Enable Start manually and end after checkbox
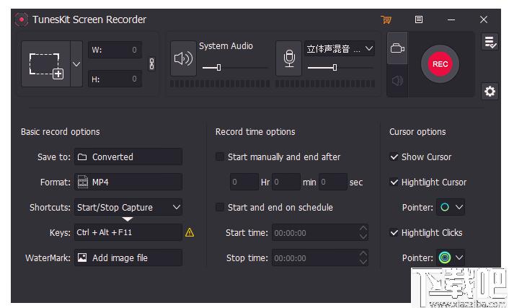The image size is (509, 308). [220, 157]
